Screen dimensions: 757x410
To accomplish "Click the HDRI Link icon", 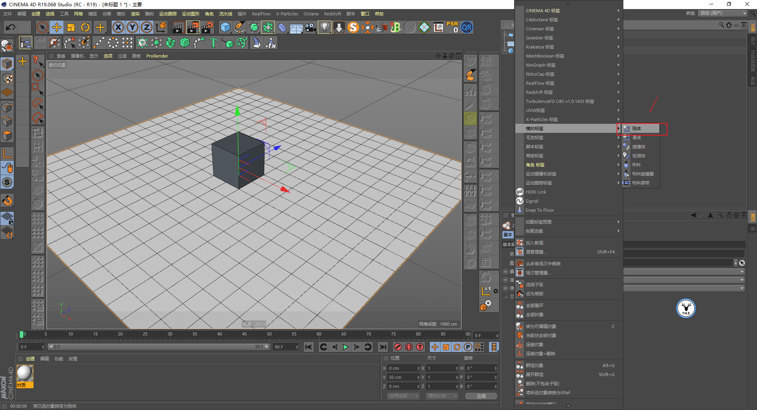I will (520, 192).
